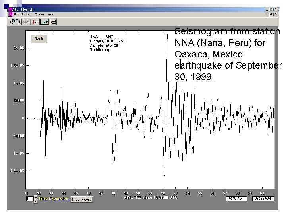Click the grayed waveform toolbar icon
The width and height of the screenshot is (286, 214).
pyautogui.click(x=26, y=22)
